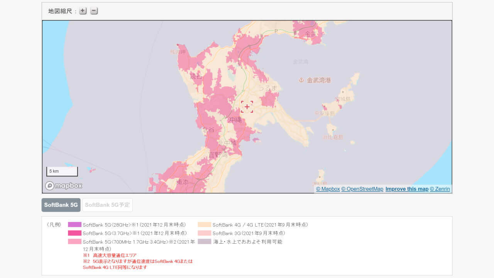The width and height of the screenshot is (494, 278).
Task: Click the zoom-in plus icon on 地図縮尺
Action: (83, 11)
